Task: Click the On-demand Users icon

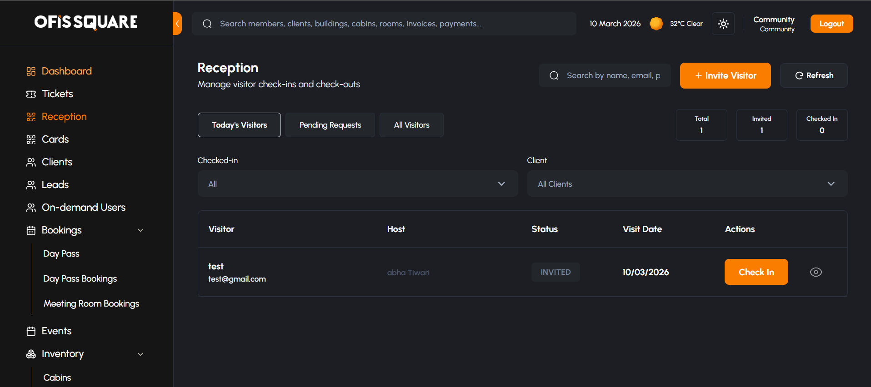Action: (31, 208)
